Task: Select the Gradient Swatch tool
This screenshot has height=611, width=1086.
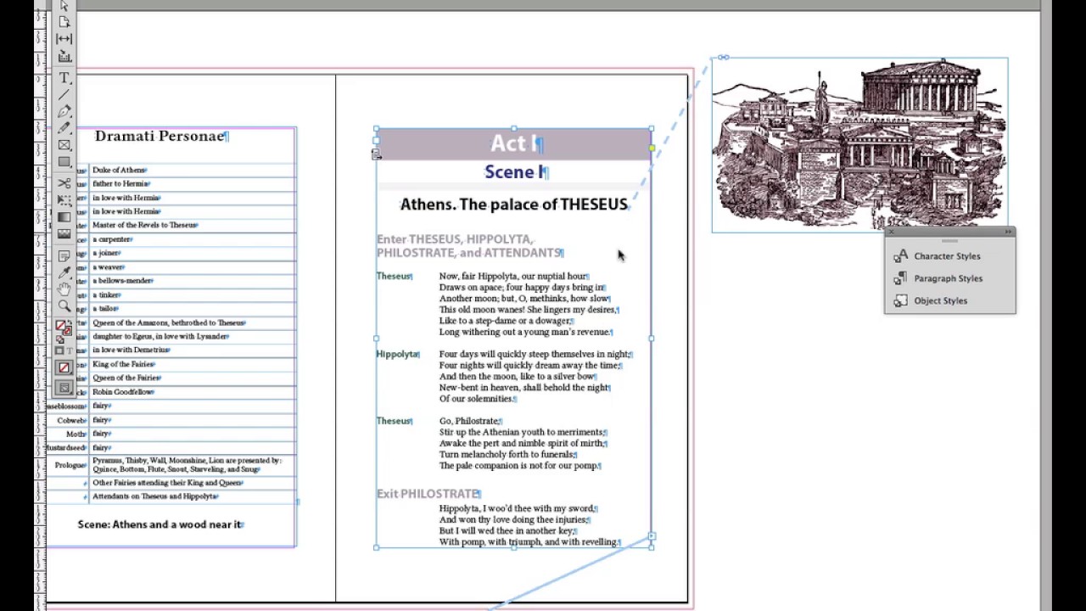Action: click(64, 217)
